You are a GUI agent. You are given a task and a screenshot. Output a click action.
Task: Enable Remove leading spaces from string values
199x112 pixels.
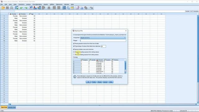coord(74,52)
